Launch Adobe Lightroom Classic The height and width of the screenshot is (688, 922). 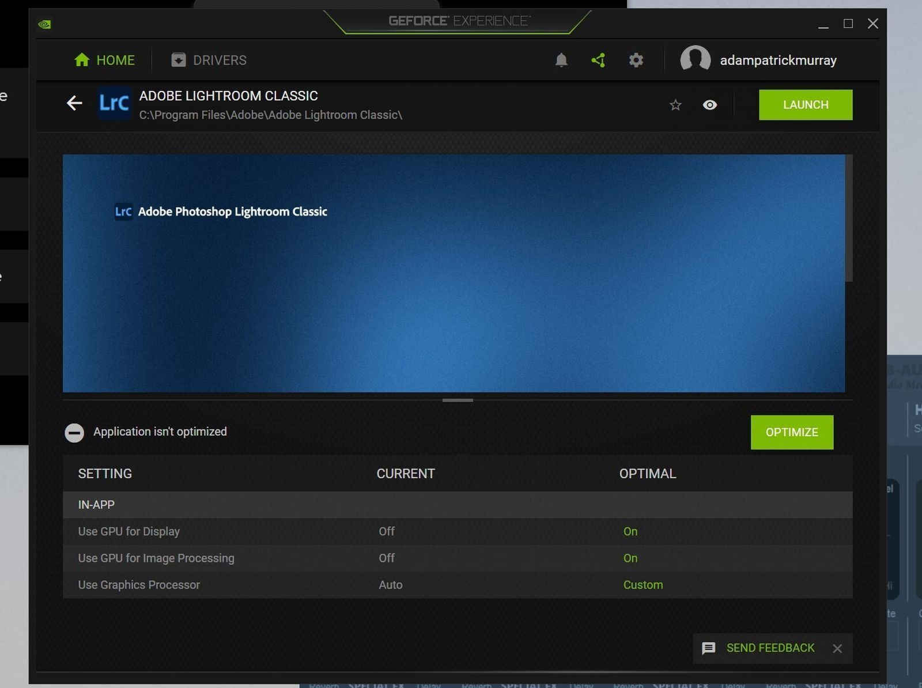806,105
